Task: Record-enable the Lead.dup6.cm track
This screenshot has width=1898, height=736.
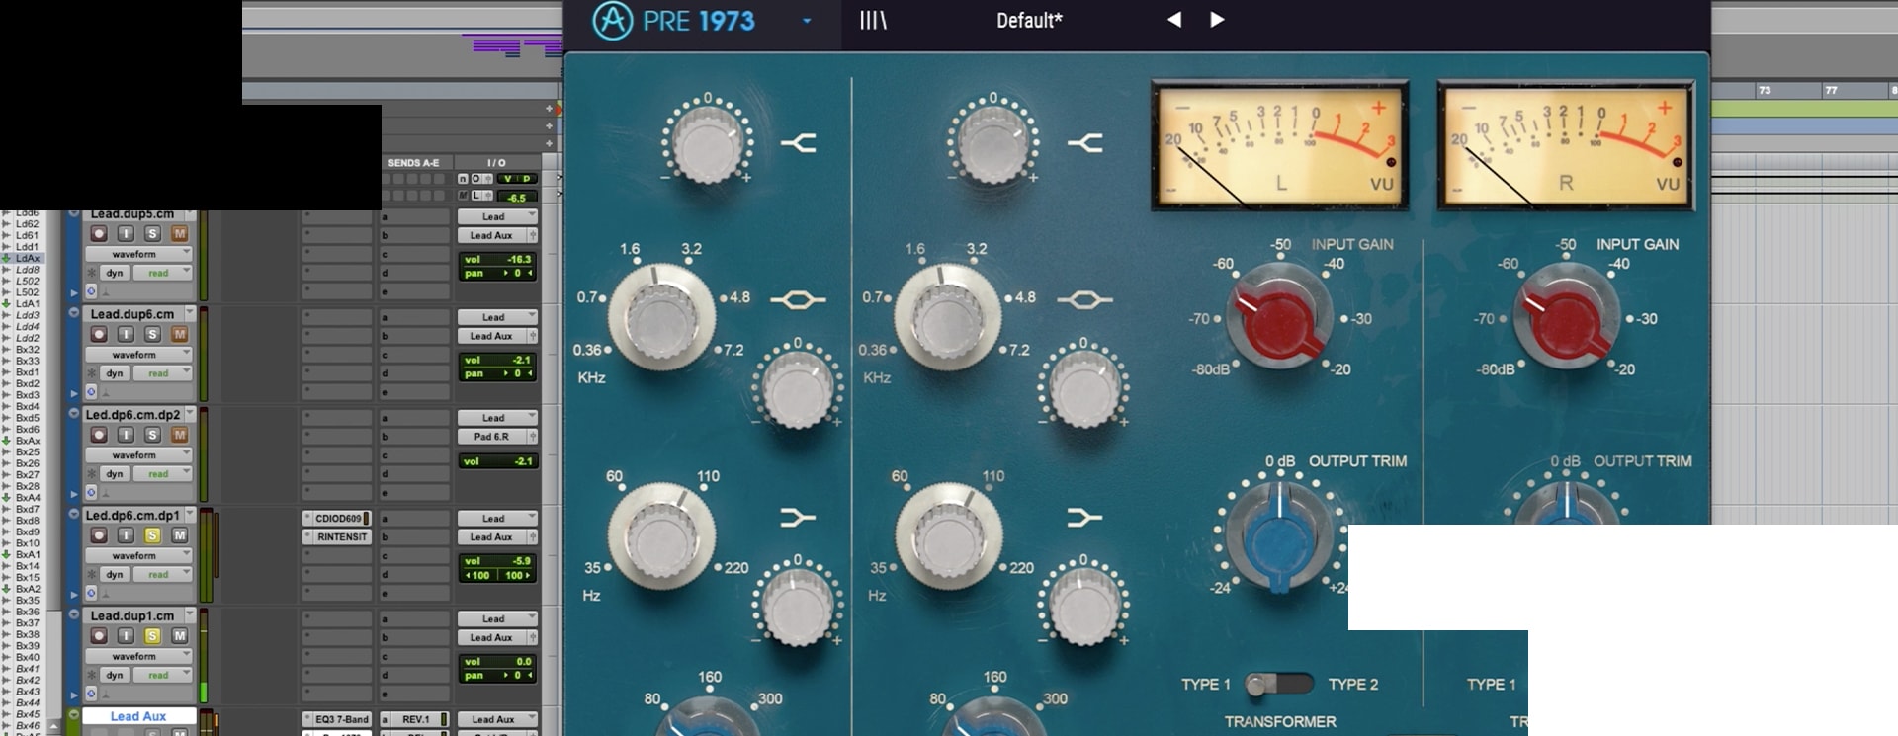Action: pos(99,335)
